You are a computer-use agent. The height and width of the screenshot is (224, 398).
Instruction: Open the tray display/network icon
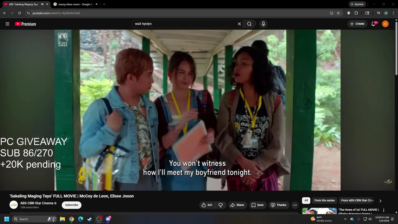point(365,219)
